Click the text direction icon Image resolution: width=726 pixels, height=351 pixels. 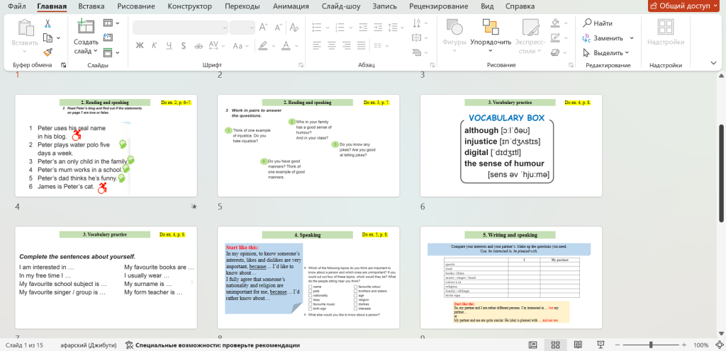click(416, 23)
